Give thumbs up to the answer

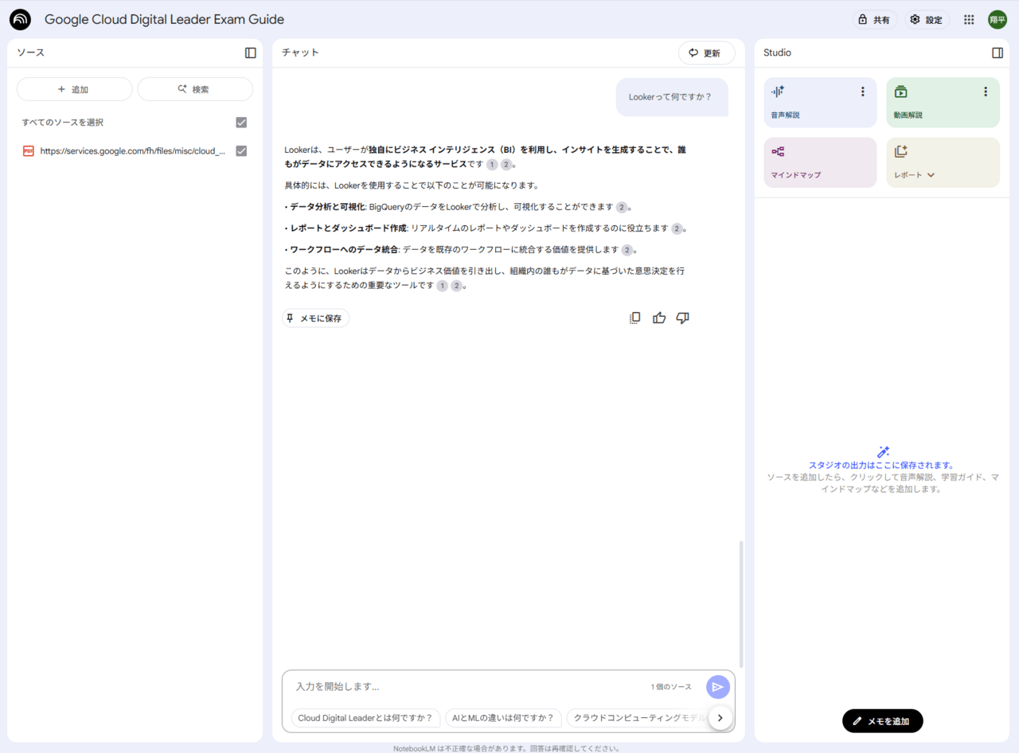pos(659,318)
